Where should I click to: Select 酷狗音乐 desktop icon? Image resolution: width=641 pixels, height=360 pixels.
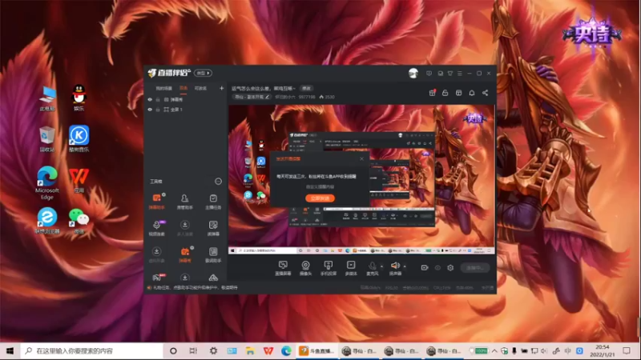[x=79, y=138]
